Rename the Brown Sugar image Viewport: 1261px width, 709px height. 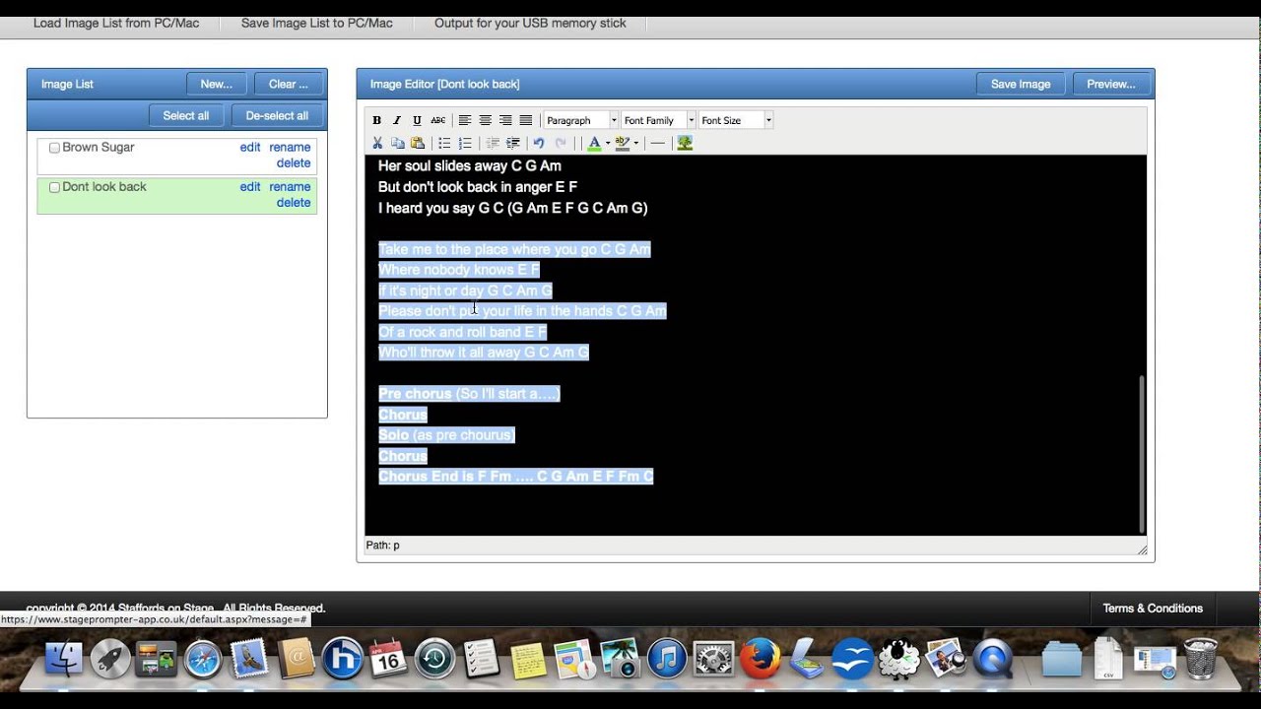(x=290, y=147)
